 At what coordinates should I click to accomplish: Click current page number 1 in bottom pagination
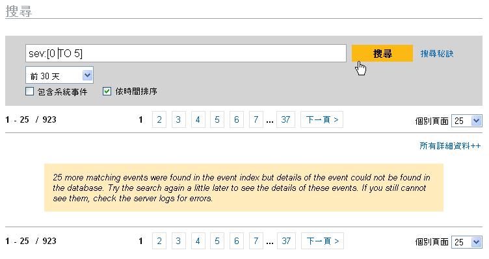tap(140, 241)
